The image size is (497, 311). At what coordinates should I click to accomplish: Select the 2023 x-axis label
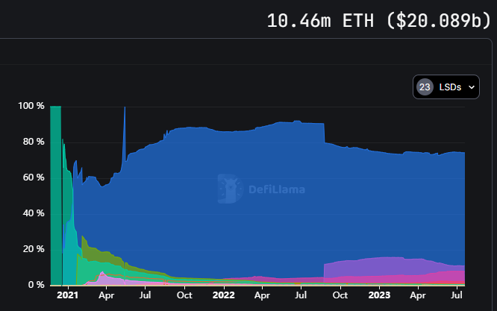point(378,295)
